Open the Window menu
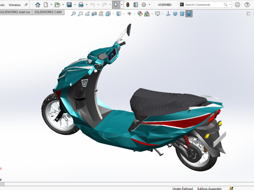Screen dimensions: 254x190 click(14, 5)
